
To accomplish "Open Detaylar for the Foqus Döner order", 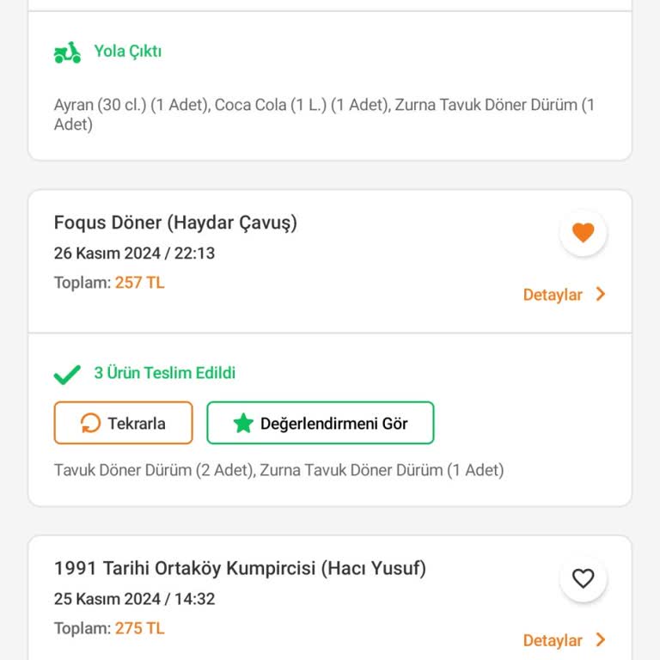I will (x=553, y=295).
